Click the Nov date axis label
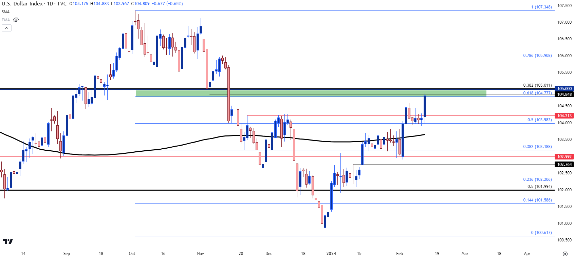574x257 pixels. click(x=201, y=254)
